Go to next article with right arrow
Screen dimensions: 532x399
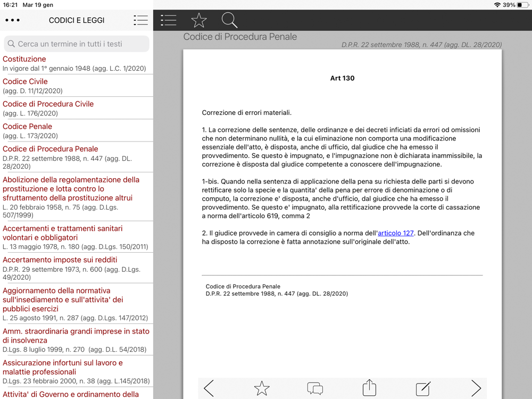click(476, 388)
